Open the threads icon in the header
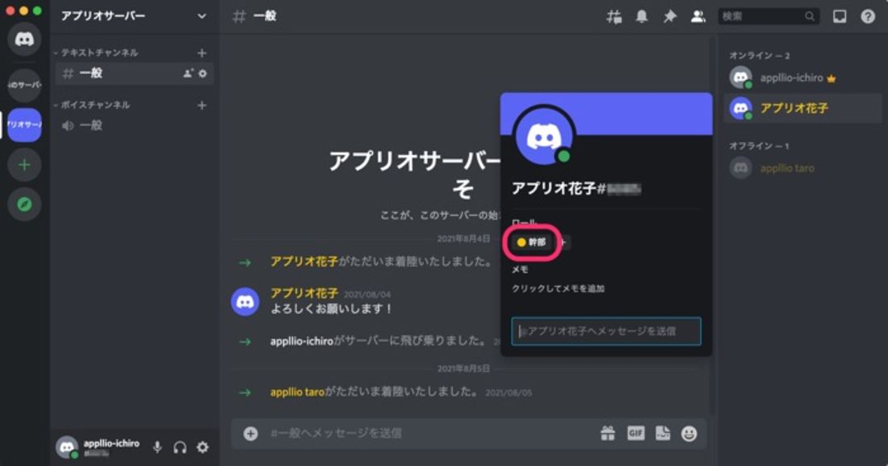This screenshot has width=888, height=466. point(614,16)
